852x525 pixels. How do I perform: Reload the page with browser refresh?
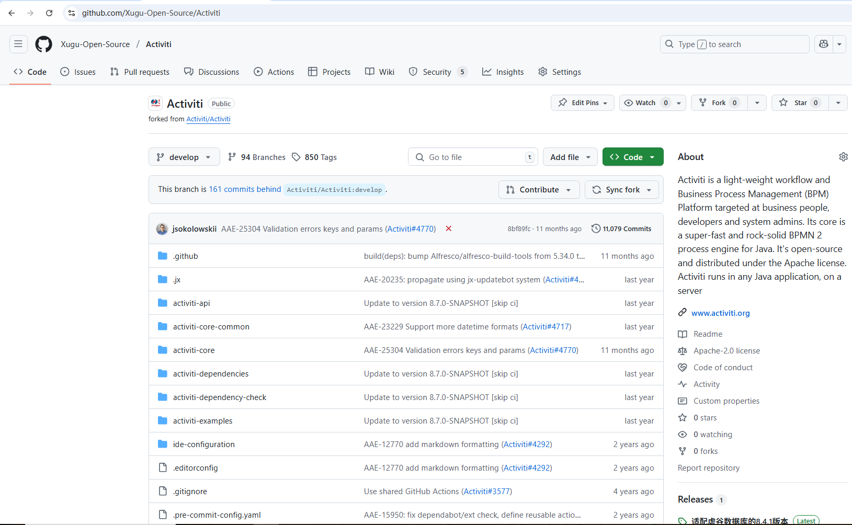49,13
